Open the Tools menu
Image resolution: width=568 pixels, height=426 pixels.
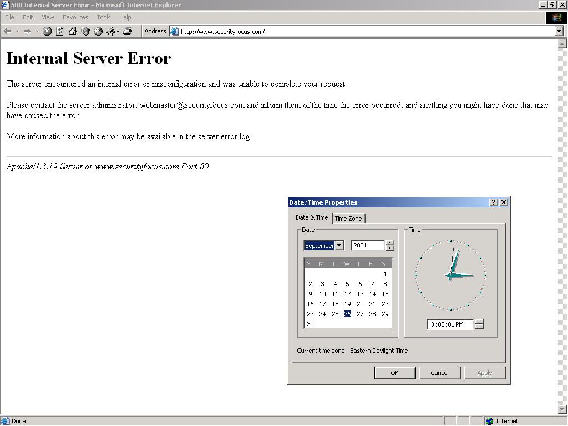104,17
